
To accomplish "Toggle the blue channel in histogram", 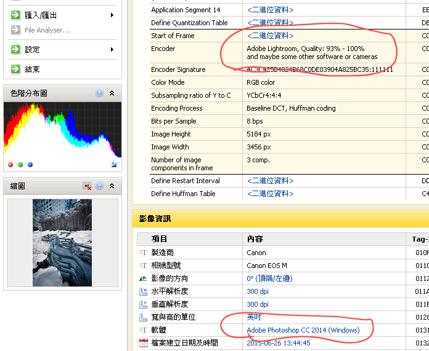I will [30, 165].
